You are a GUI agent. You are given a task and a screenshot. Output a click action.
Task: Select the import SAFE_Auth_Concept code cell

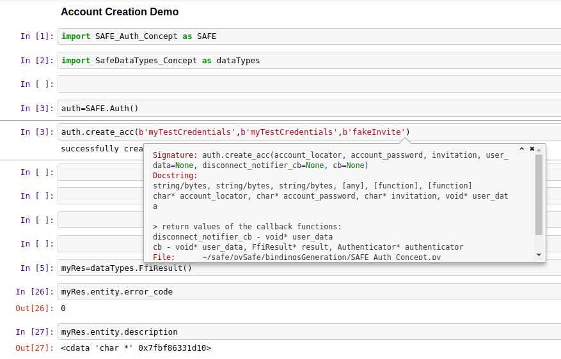click(x=307, y=36)
